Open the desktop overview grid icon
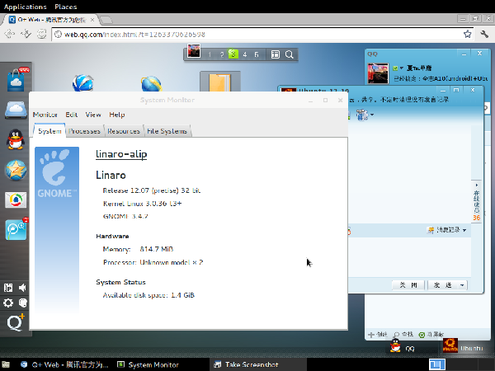The width and height of the screenshot is (495, 371). click(276, 54)
